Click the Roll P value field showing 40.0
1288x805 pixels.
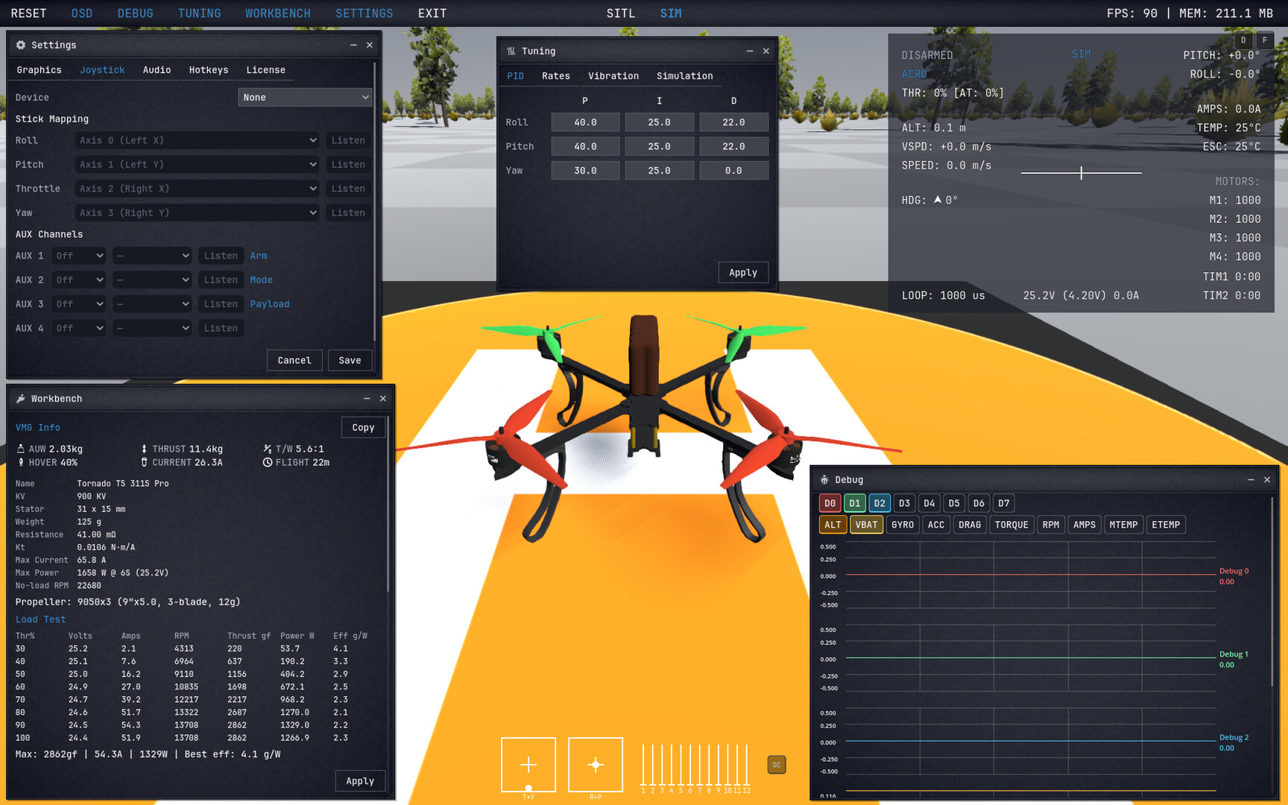pos(584,121)
